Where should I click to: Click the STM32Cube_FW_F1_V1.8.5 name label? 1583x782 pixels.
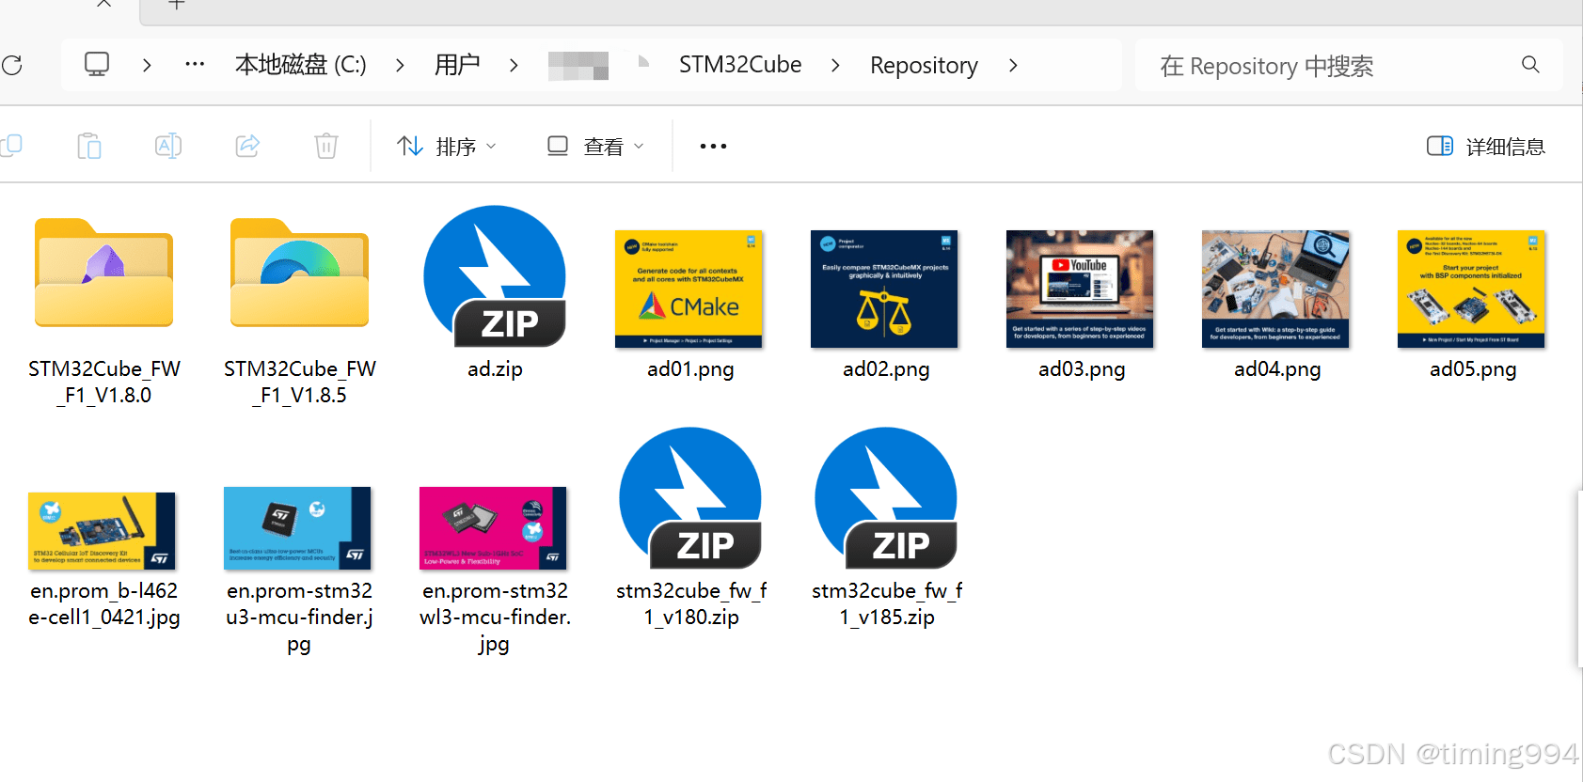click(300, 383)
